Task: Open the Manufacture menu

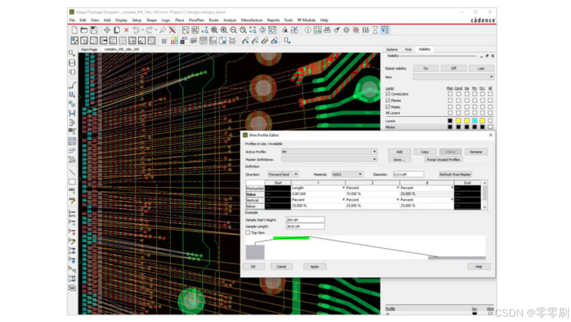Action: click(252, 20)
